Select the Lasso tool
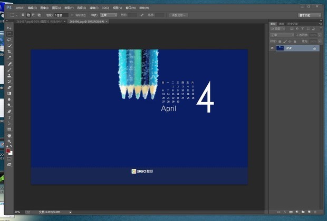 [9, 40]
